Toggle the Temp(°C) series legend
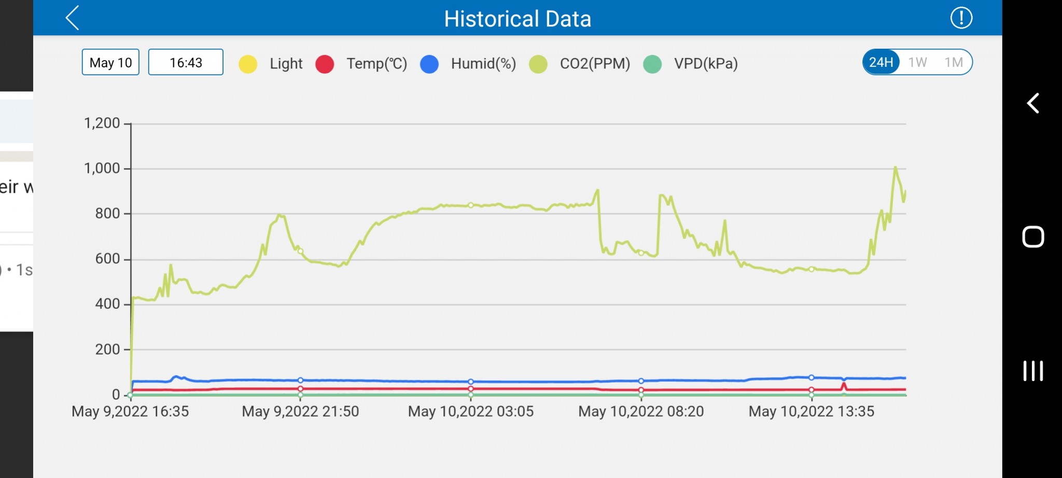The height and width of the screenshot is (478, 1062). (376, 64)
